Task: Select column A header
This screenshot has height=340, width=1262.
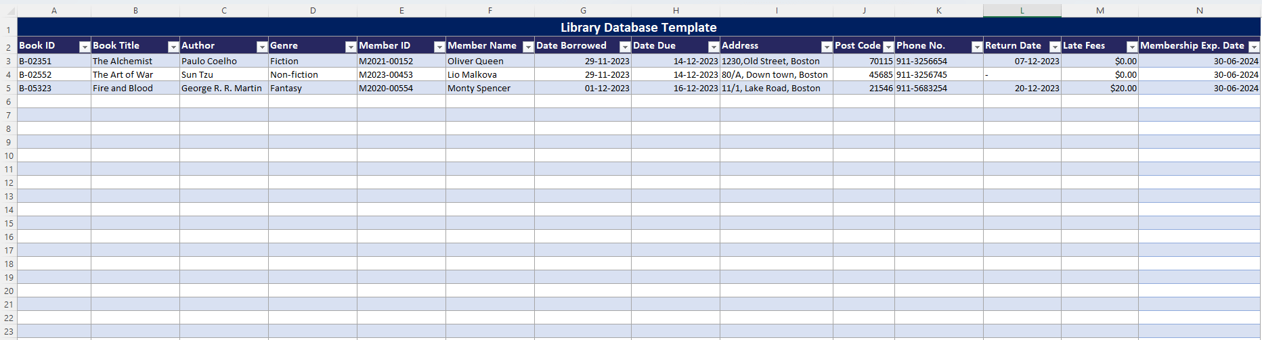Action: [x=54, y=10]
